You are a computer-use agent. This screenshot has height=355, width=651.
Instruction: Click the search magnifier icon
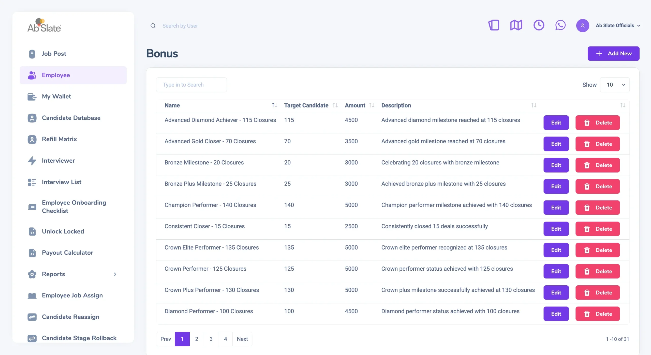click(153, 26)
